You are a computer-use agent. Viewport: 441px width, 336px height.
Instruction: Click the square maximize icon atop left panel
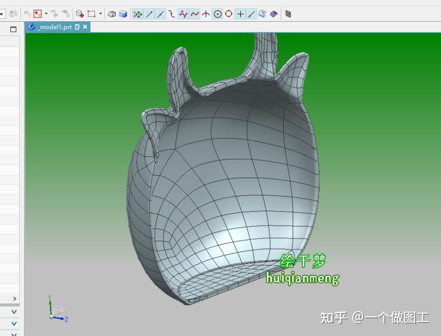[x=13, y=29]
